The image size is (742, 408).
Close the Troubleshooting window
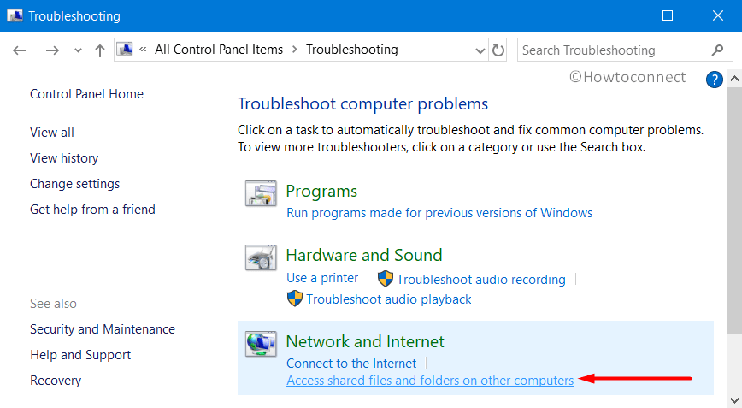[718, 15]
